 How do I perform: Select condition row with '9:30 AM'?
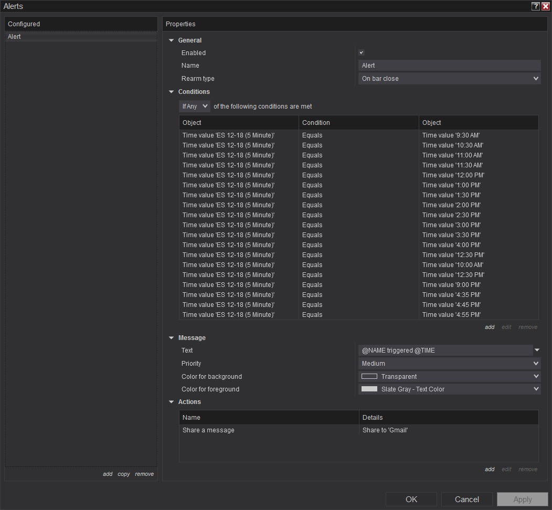coord(359,135)
